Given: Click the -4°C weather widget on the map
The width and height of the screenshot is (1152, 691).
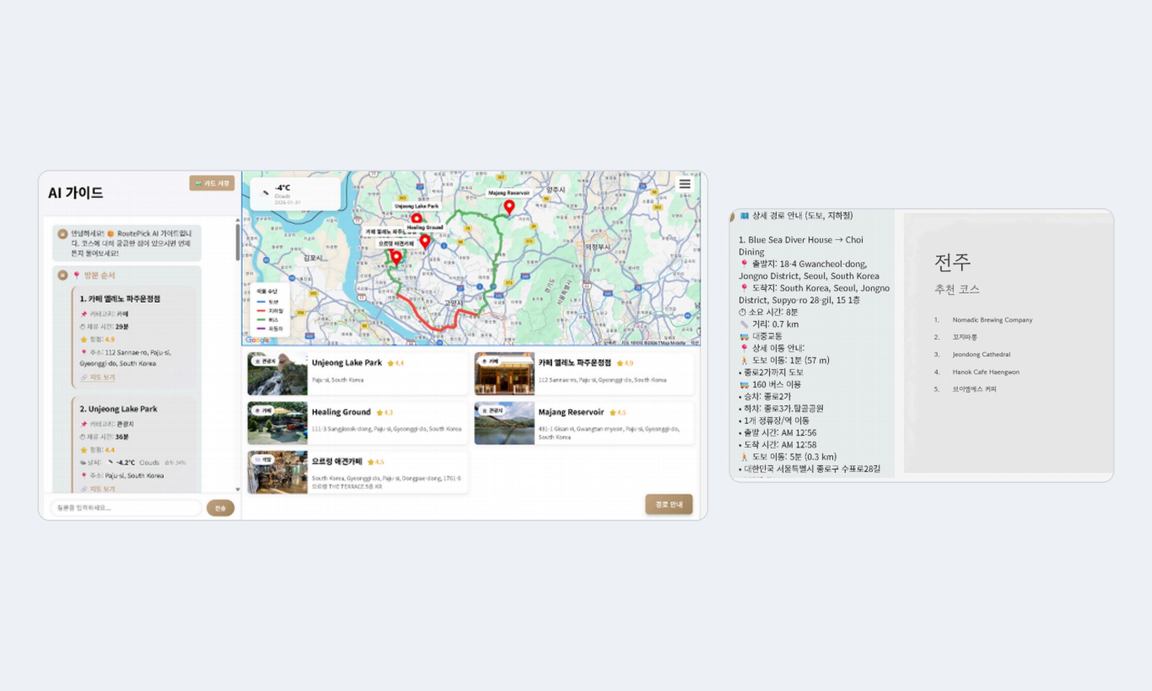Looking at the screenshot, I should point(295,194).
